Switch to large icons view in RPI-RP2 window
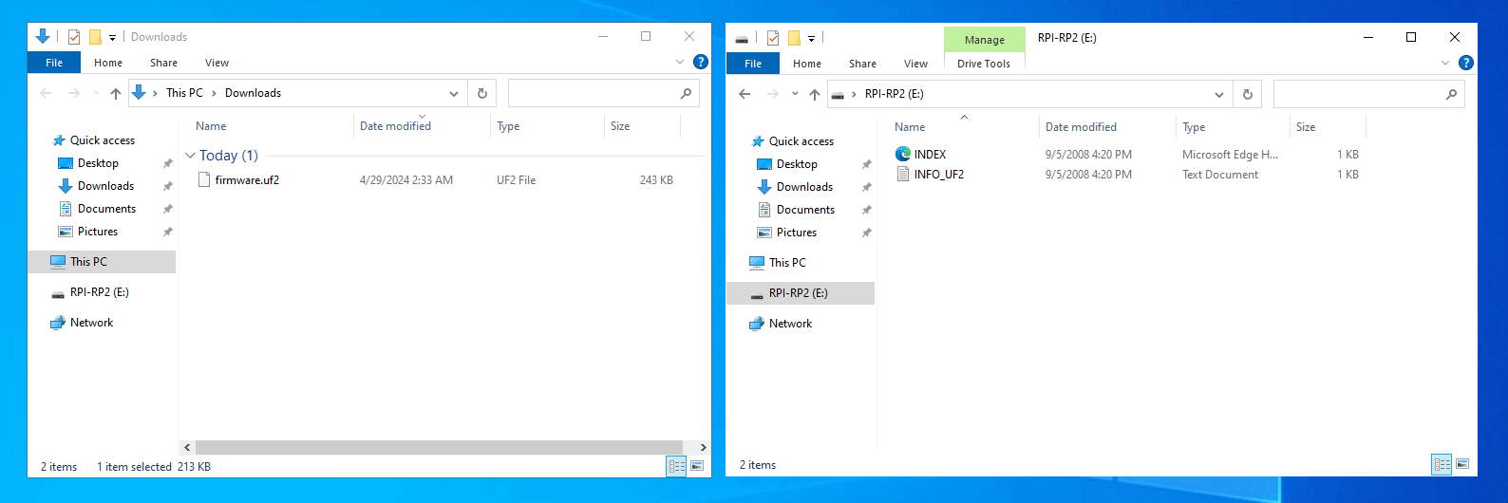 (x=1462, y=464)
